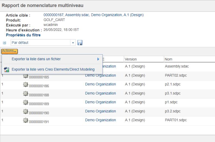Click the name p3.2.sdpc
The height and width of the screenshot is (142, 215).
[173, 111]
